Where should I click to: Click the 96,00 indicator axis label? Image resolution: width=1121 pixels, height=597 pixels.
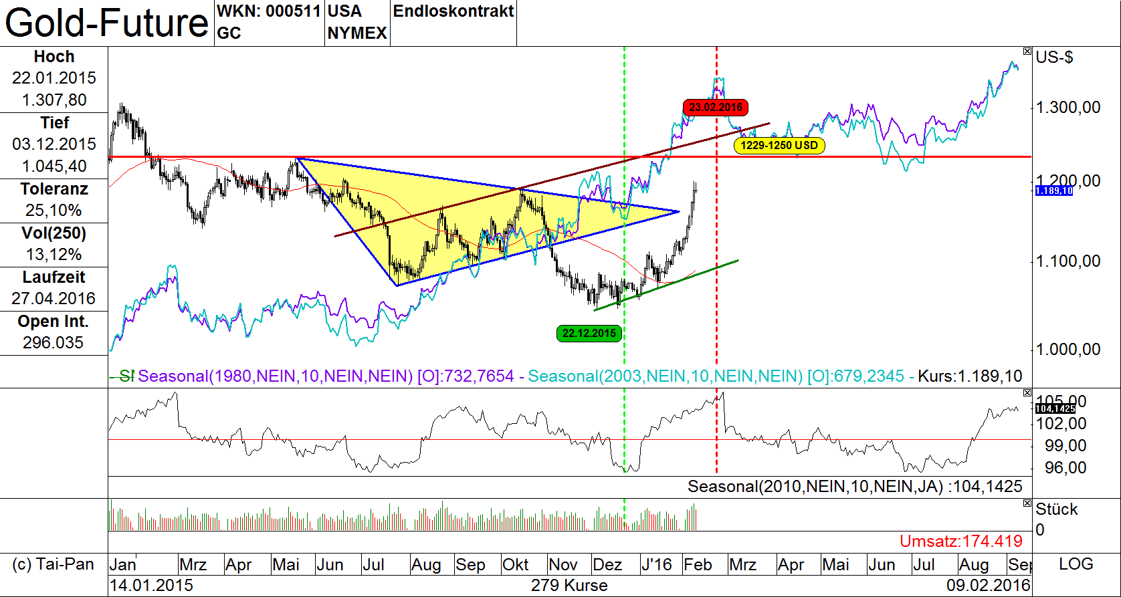click(1066, 468)
